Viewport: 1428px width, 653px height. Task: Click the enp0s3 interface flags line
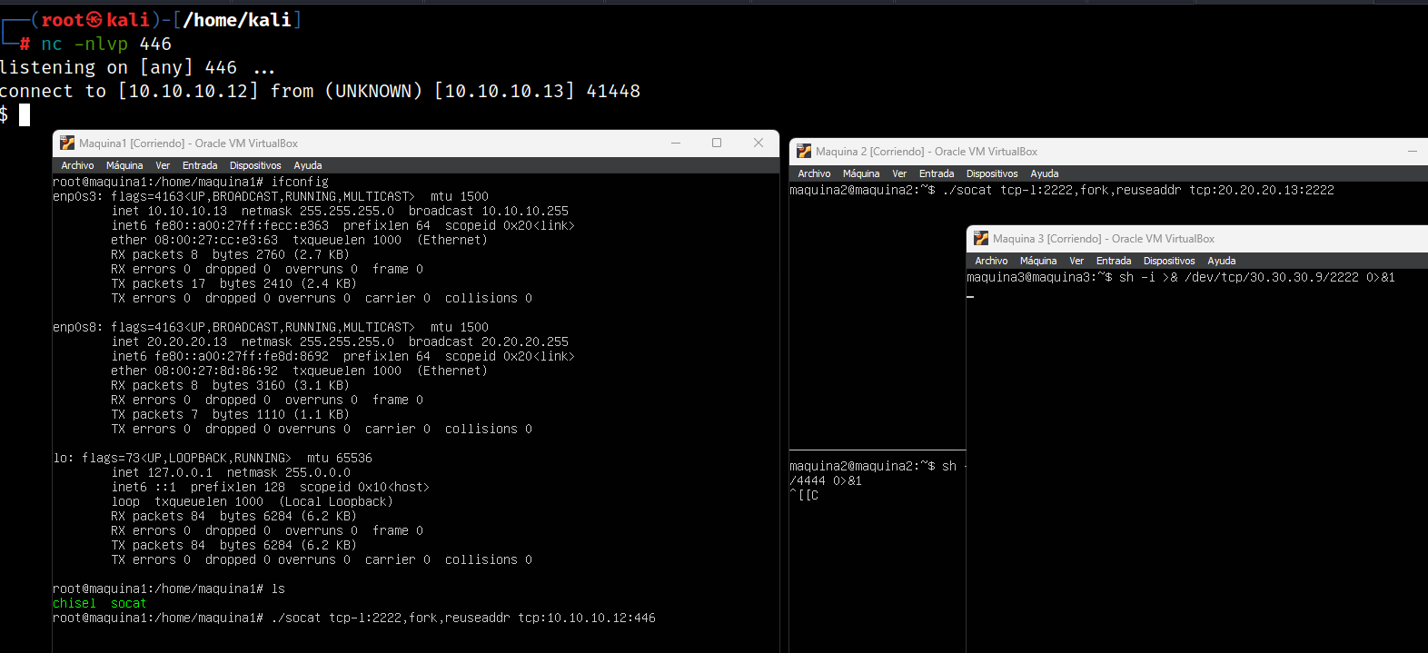[271, 196]
